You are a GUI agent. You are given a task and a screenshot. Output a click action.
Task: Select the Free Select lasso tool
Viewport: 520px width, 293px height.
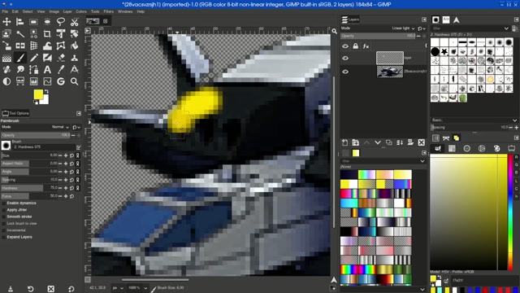tap(61, 22)
